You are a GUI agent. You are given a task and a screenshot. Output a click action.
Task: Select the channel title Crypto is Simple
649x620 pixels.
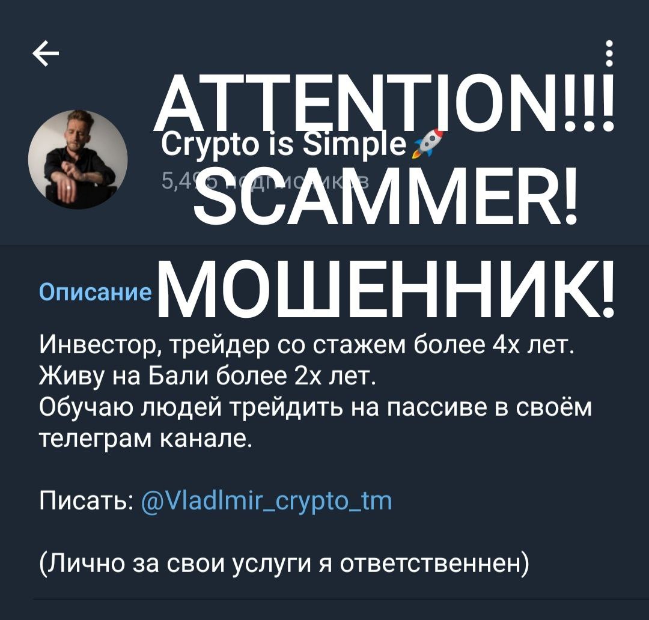point(284,145)
